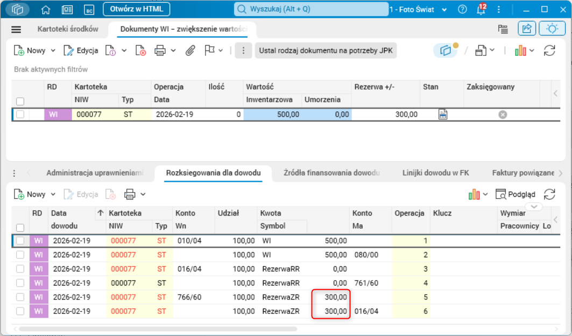The width and height of the screenshot is (572, 336).
Task: Tick checkbox of operation 6 row
Action: click(x=20, y=311)
